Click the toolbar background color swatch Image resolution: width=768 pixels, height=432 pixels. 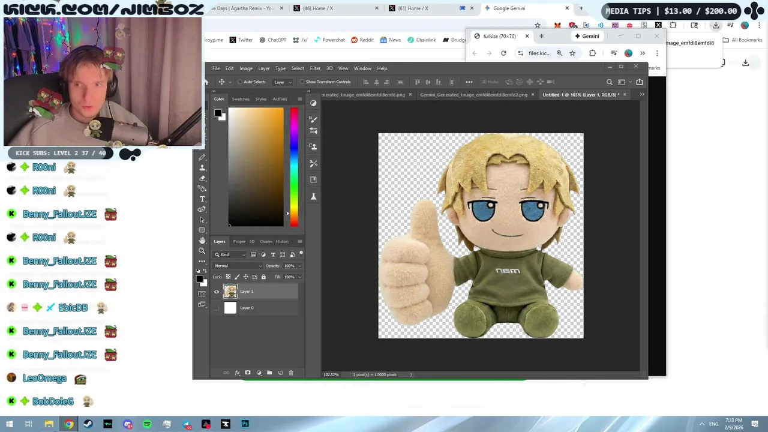[x=204, y=283]
